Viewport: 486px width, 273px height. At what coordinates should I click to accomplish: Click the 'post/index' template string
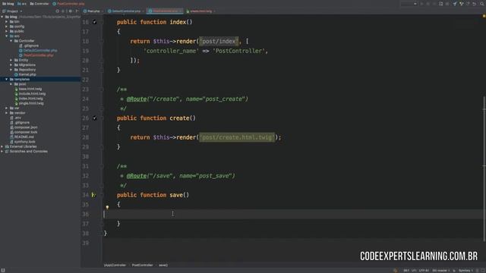[x=219, y=41]
